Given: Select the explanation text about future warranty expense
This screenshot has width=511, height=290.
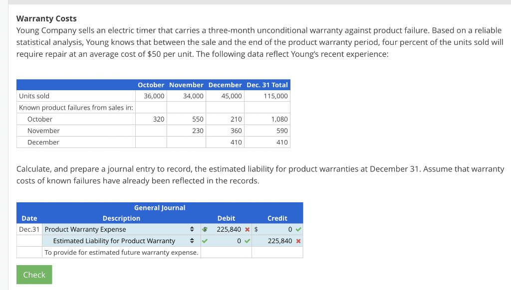Looking at the screenshot, I should click(121, 252).
